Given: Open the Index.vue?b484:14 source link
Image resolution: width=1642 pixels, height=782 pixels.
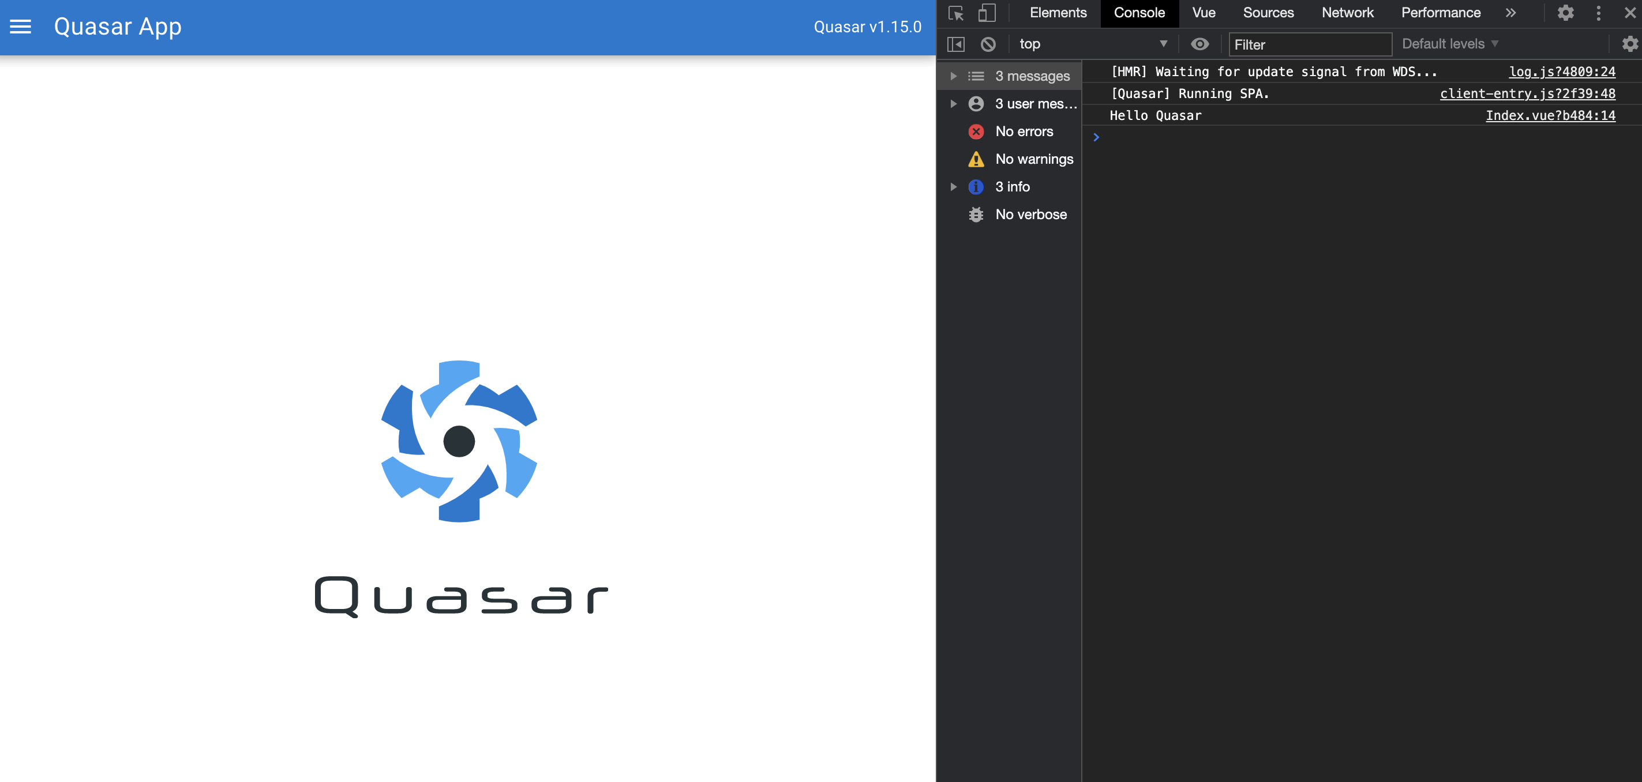Looking at the screenshot, I should (x=1550, y=115).
